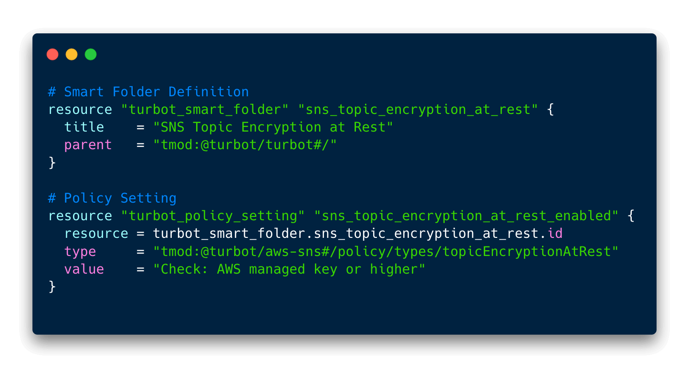689x368 pixels.
Task: Click the pink type attribute keyword
Action: 80,251
